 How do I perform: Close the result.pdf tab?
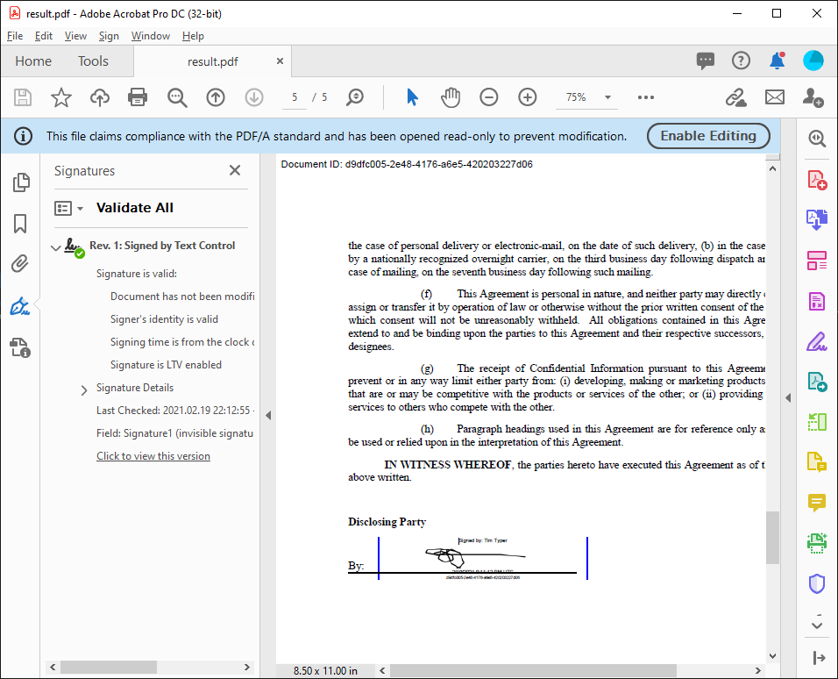[x=280, y=61]
